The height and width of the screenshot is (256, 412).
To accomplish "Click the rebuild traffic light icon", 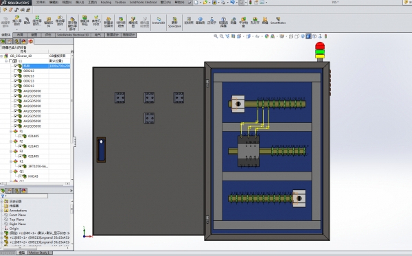I will point(250,2).
